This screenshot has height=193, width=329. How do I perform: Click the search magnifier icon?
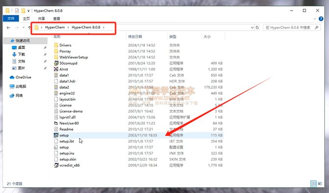[317, 27]
